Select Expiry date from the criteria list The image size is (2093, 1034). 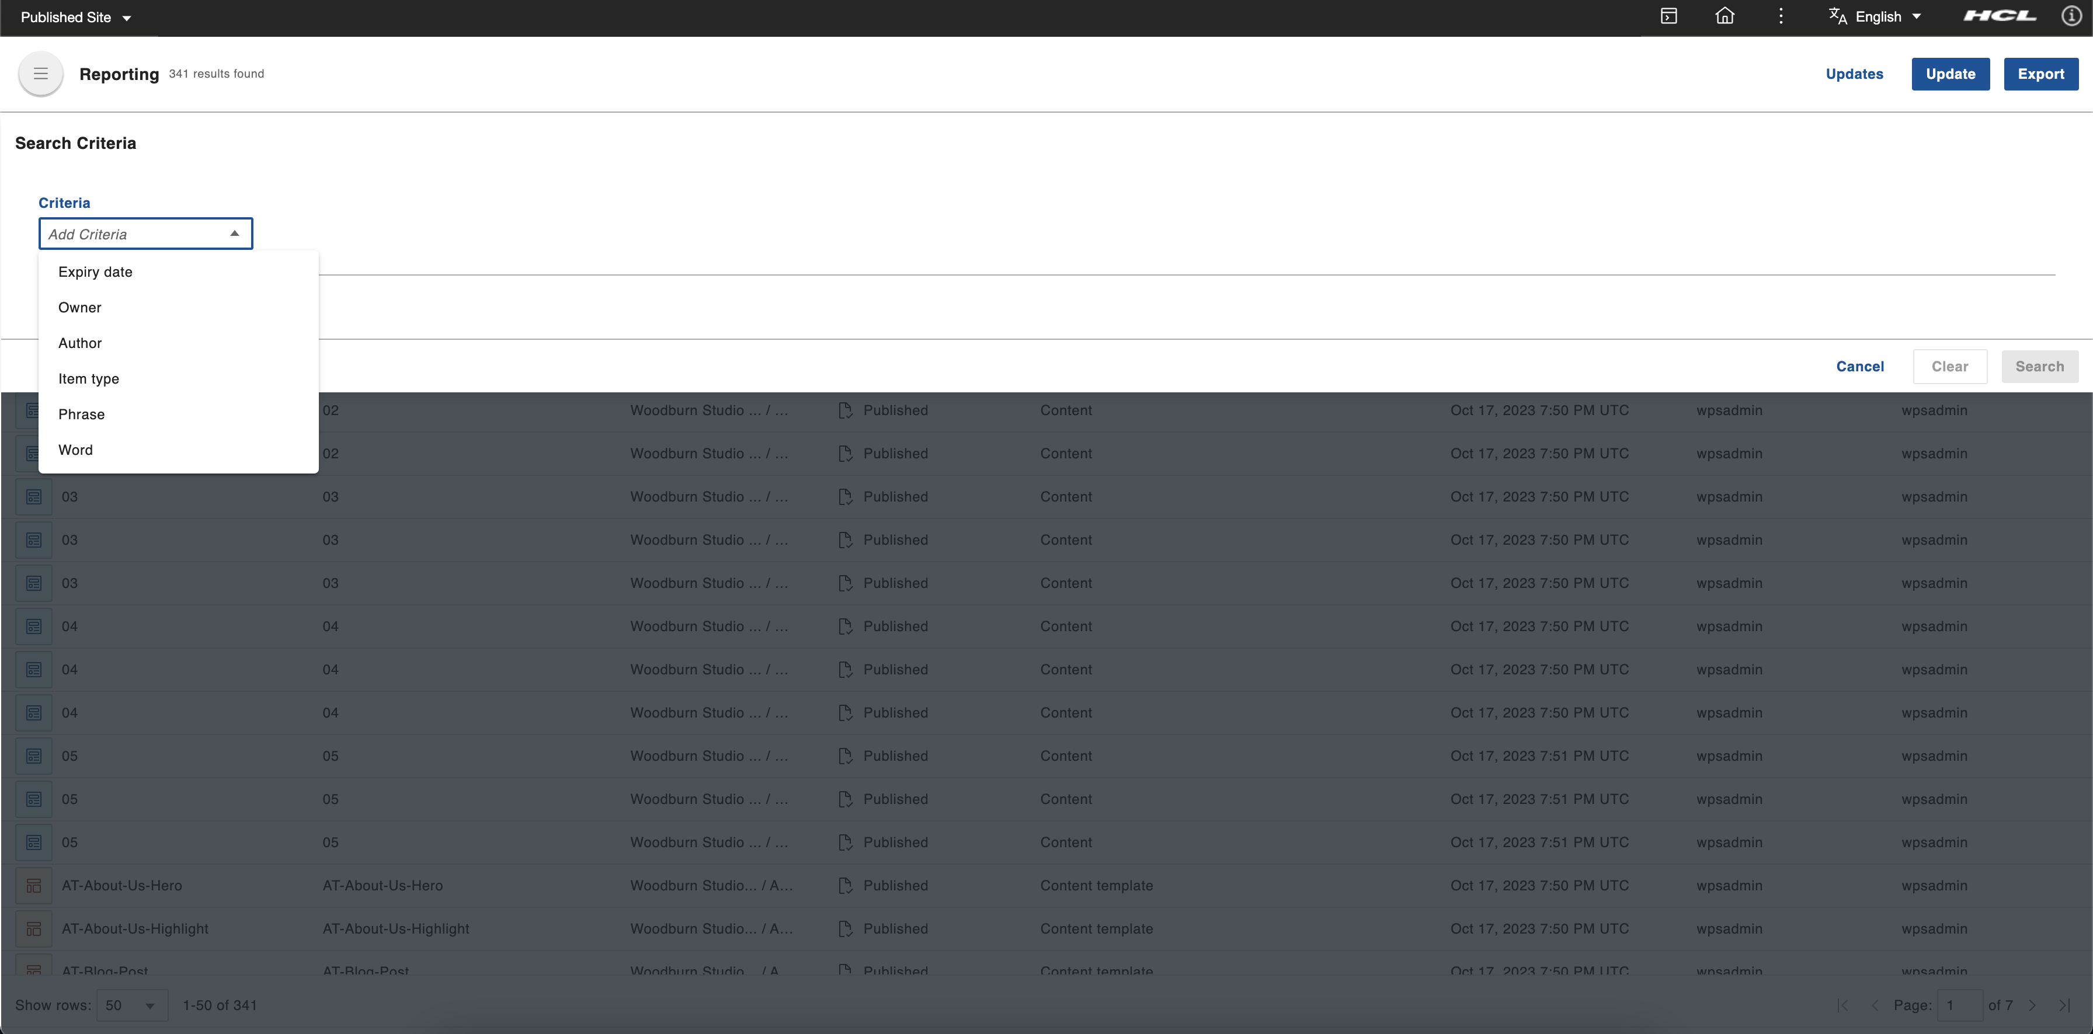(x=95, y=272)
